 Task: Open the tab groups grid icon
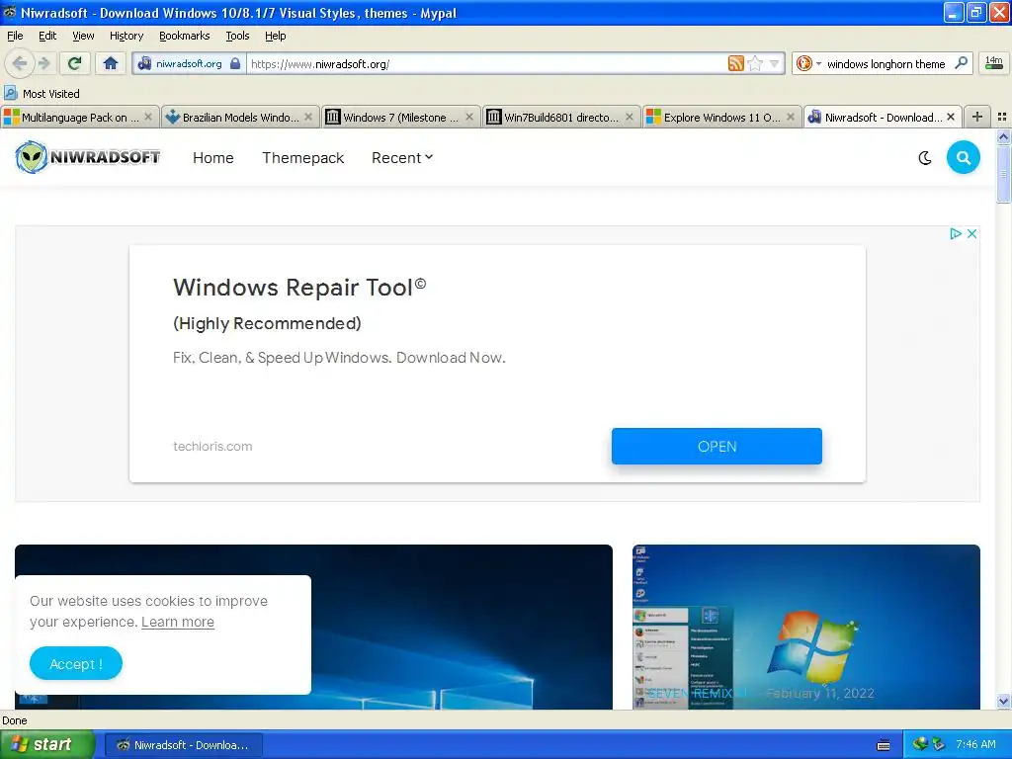[1002, 117]
